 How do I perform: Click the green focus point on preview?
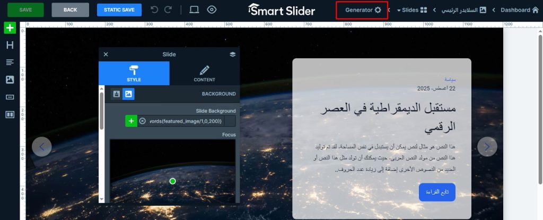point(172,181)
